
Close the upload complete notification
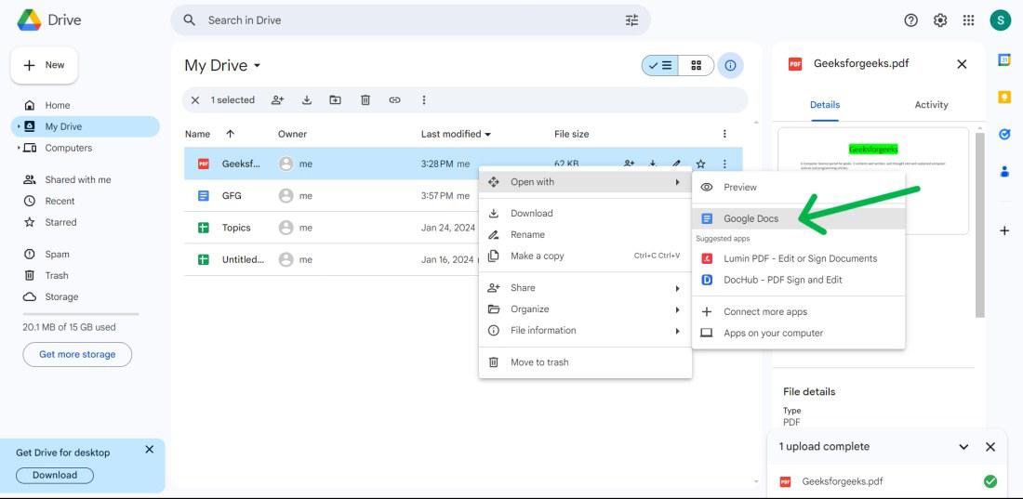tap(990, 447)
